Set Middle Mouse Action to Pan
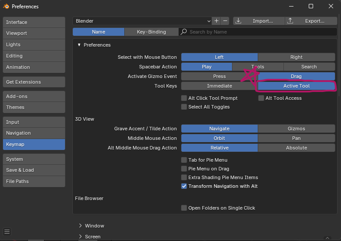The width and height of the screenshot is (341, 241). pyautogui.click(x=297, y=138)
